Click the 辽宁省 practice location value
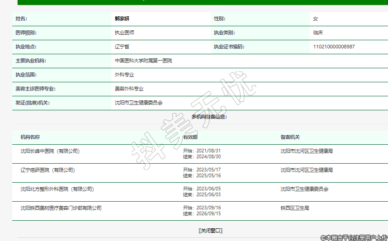Image resolution: width=388 pixels, height=241 pixels. pos(122,47)
